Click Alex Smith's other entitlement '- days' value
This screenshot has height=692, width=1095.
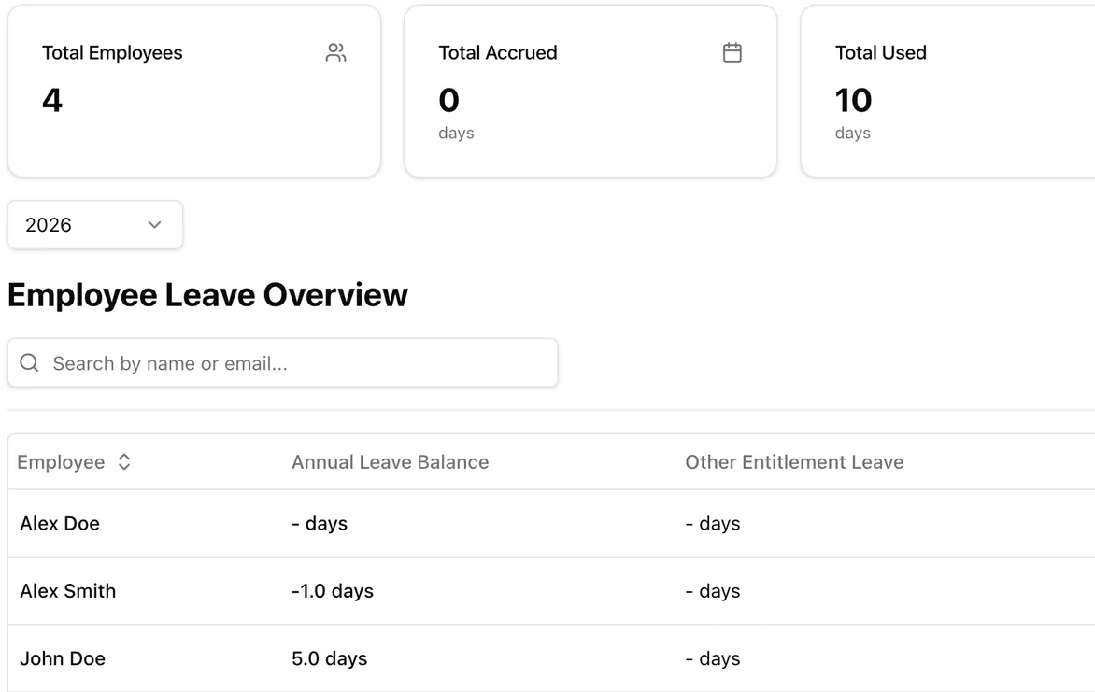pos(713,591)
